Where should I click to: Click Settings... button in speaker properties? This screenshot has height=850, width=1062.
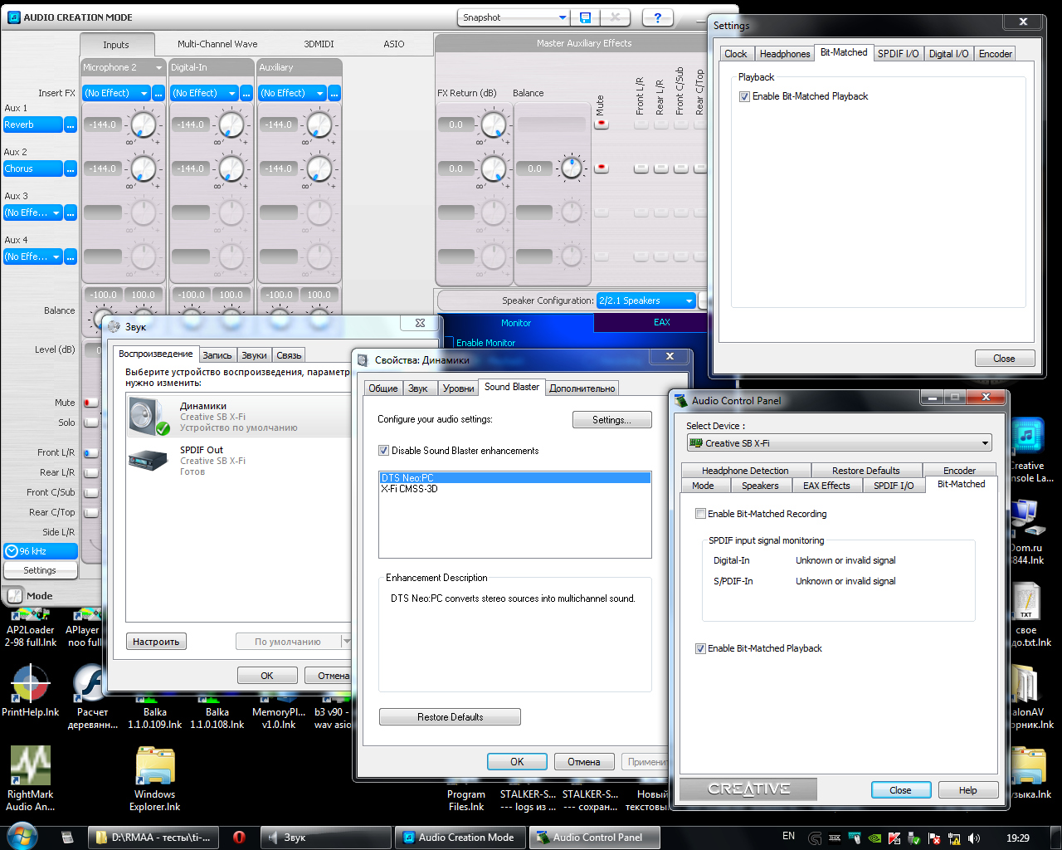(x=611, y=420)
